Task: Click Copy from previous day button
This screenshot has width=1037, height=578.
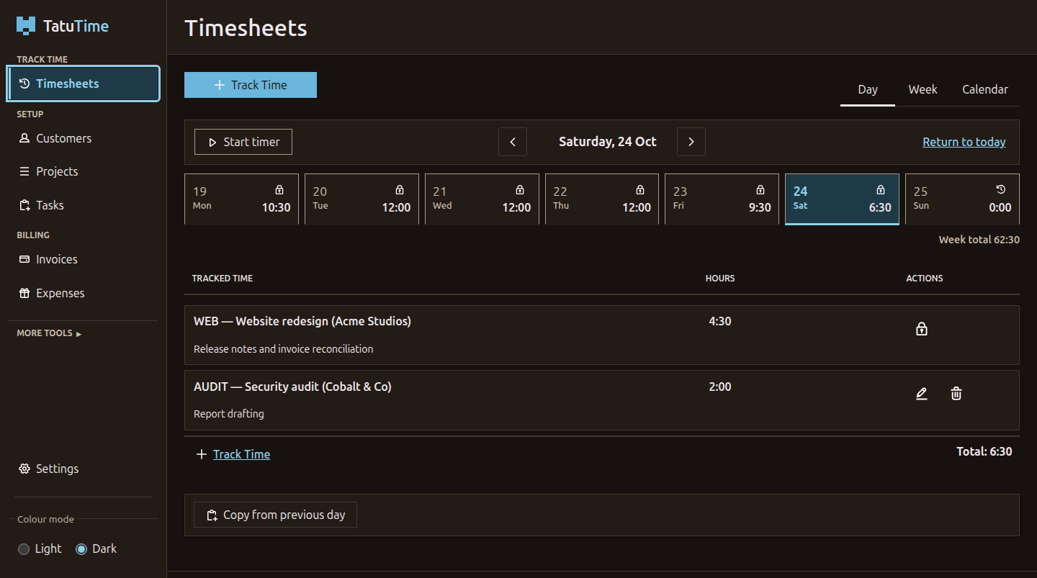Action: 275,515
